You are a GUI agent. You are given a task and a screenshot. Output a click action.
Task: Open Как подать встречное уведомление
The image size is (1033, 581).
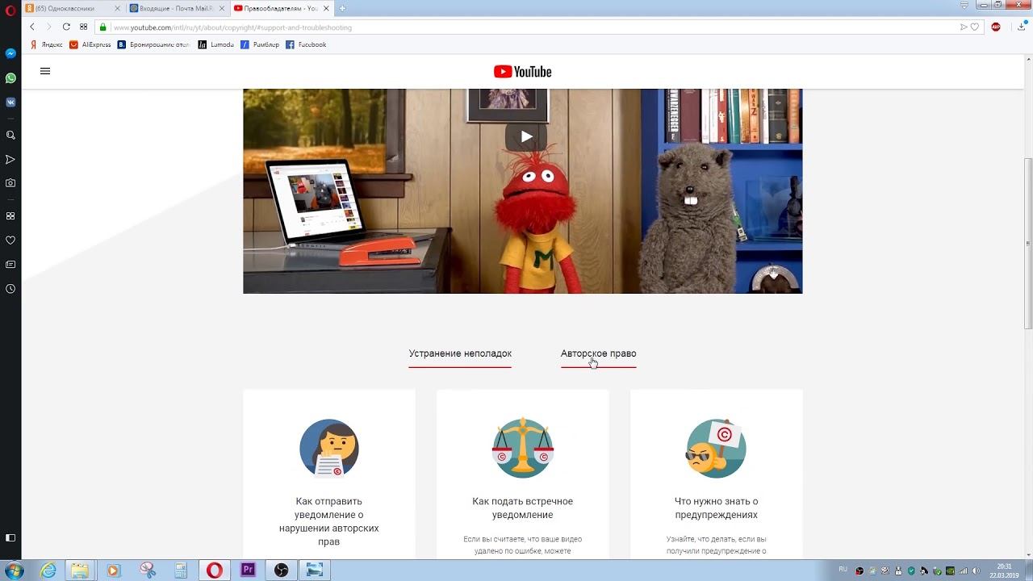pos(523,508)
